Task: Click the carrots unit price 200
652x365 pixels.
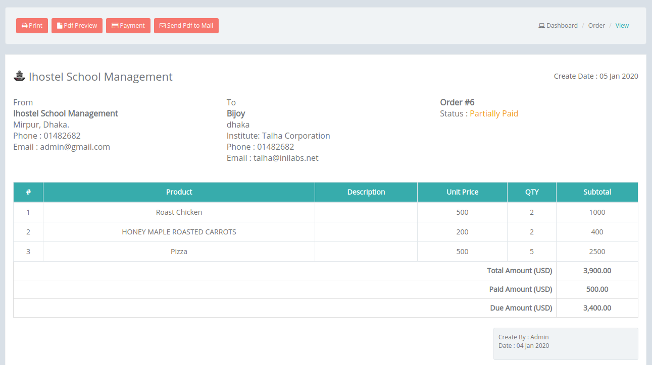Action: point(462,232)
